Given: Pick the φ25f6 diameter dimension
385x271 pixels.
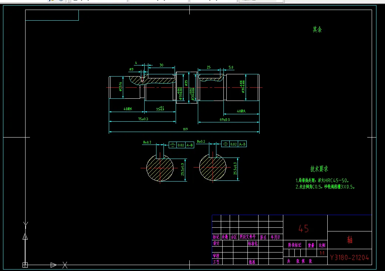Looking at the screenshot, I should coord(120,87).
